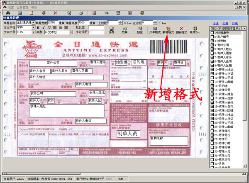Click the 单据宽度 input field
Viewport: 249px width, 183px height.
point(53,23)
